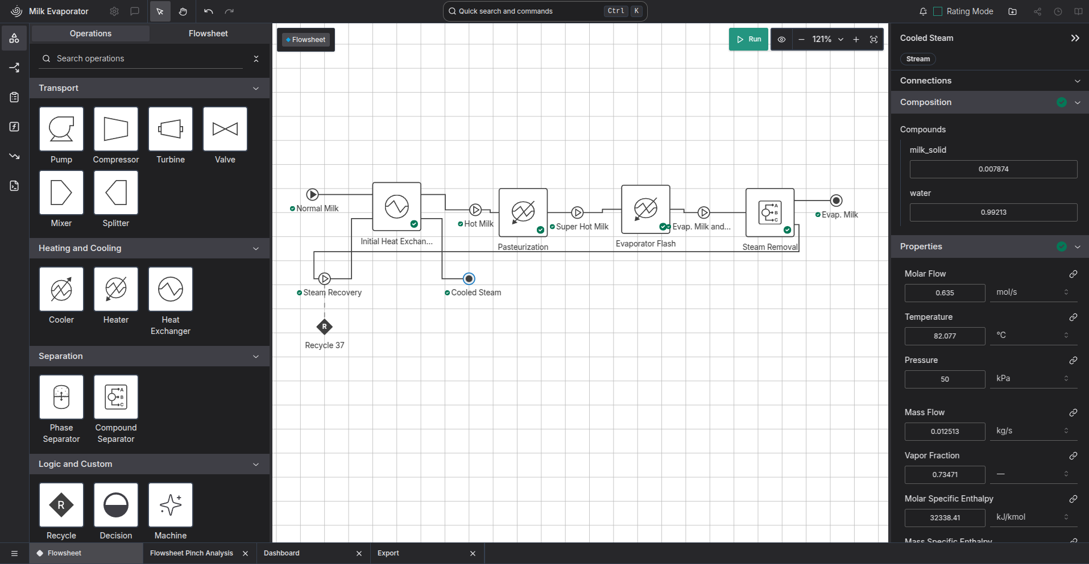Screen dimensions: 1089x564
Task: Toggle link for Vapor Fraction property
Action: [1073, 456]
